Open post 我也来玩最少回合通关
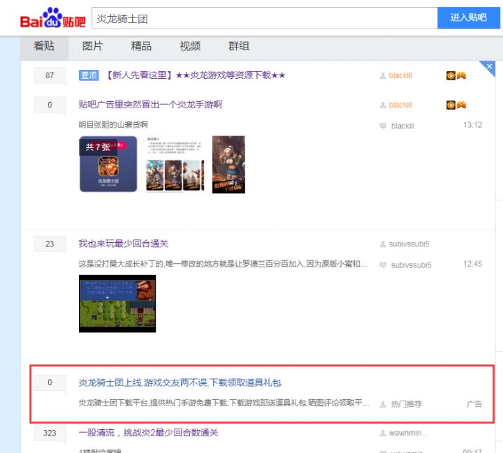 coord(124,244)
